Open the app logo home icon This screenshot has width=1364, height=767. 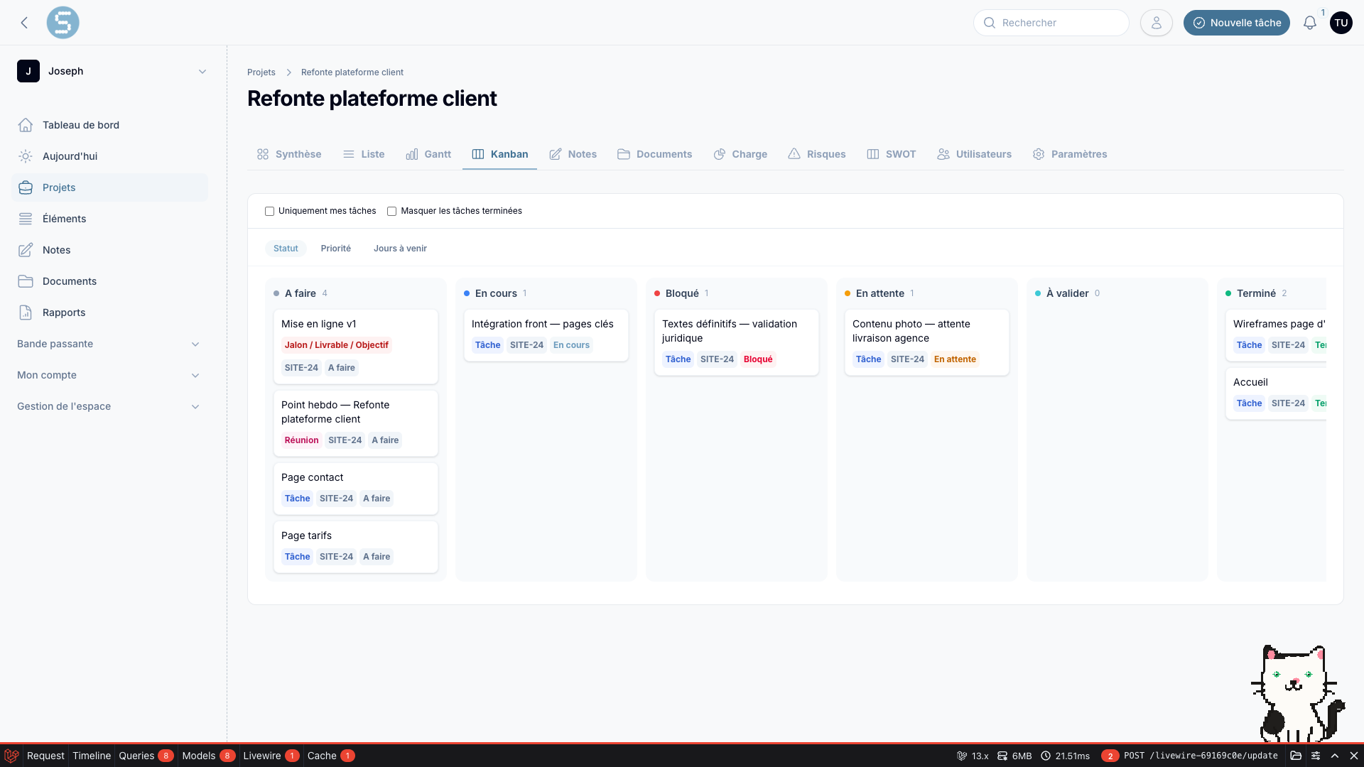63,23
